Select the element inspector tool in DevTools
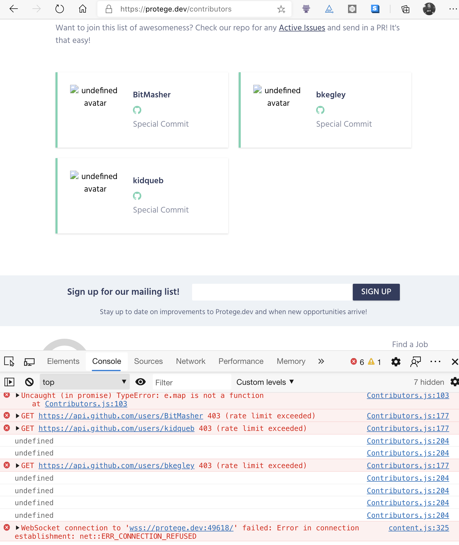Viewport: 459px width, 545px height. pos(9,362)
